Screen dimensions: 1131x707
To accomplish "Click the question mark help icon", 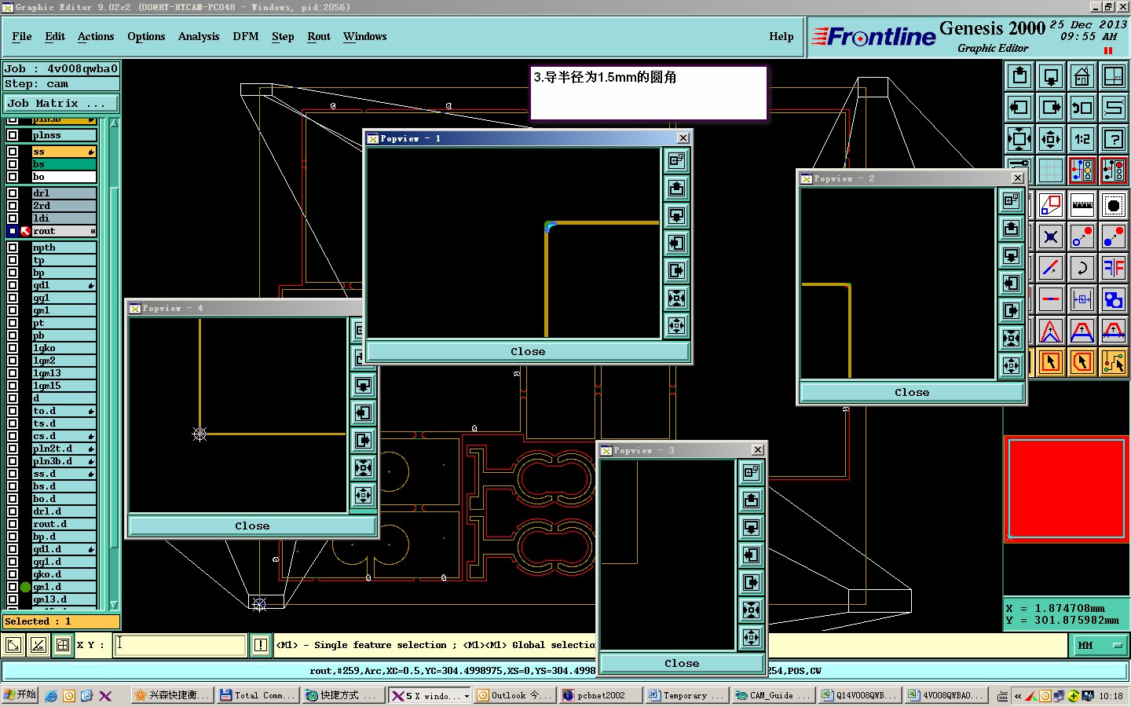I will pos(1114,139).
